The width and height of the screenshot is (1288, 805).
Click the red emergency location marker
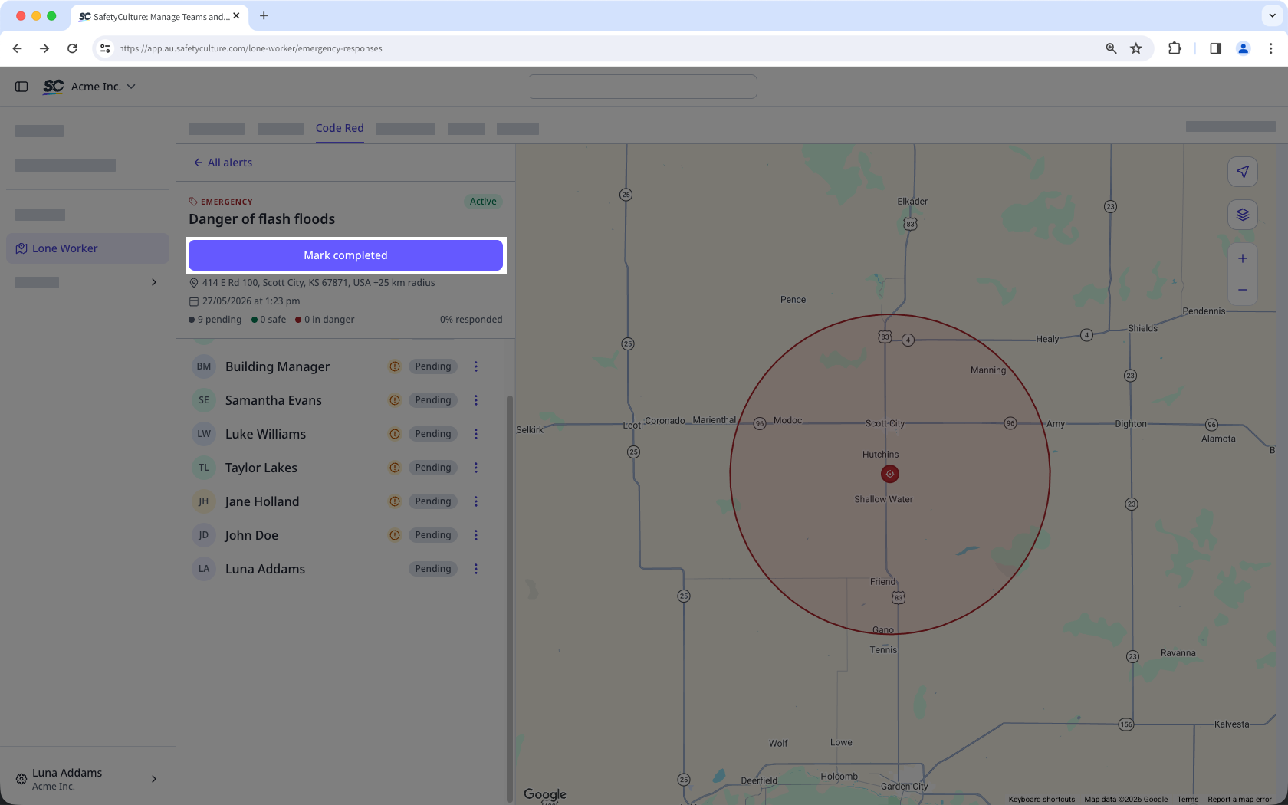890,474
